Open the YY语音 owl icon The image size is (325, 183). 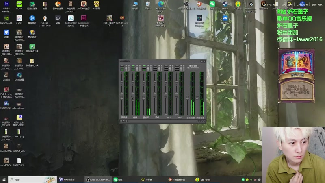[x=96, y=5]
